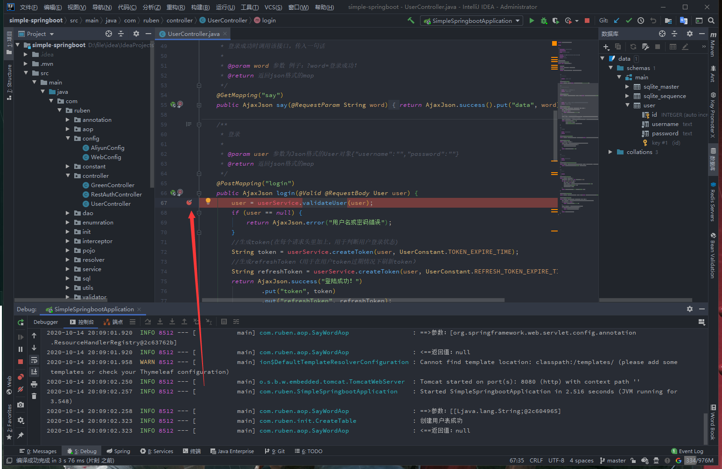Viewport: 722px width, 469px height.
Task: Toggle the breakpoint on line 67
Action: coord(189,203)
